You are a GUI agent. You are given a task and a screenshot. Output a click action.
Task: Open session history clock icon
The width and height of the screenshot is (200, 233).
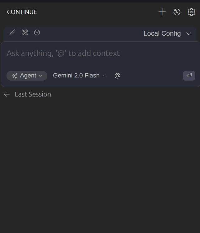[x=177, y=12]
